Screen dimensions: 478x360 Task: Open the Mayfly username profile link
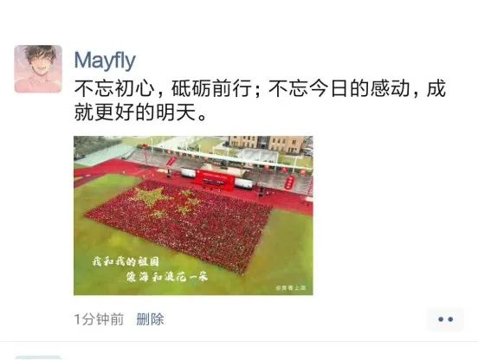pyautogui.click(x=105, y=61)
